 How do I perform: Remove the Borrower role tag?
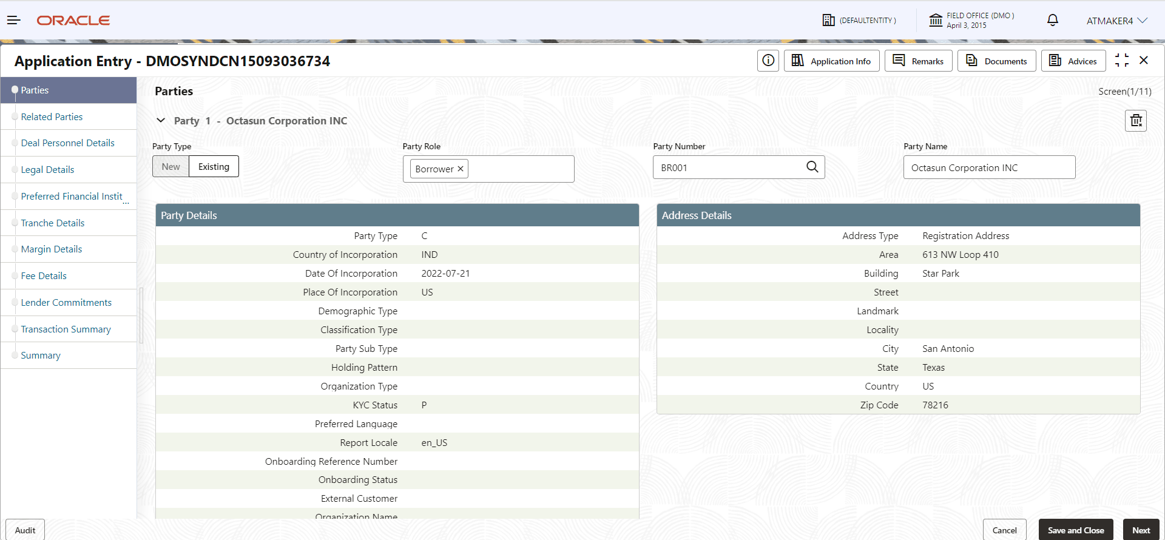coord(461,169)
